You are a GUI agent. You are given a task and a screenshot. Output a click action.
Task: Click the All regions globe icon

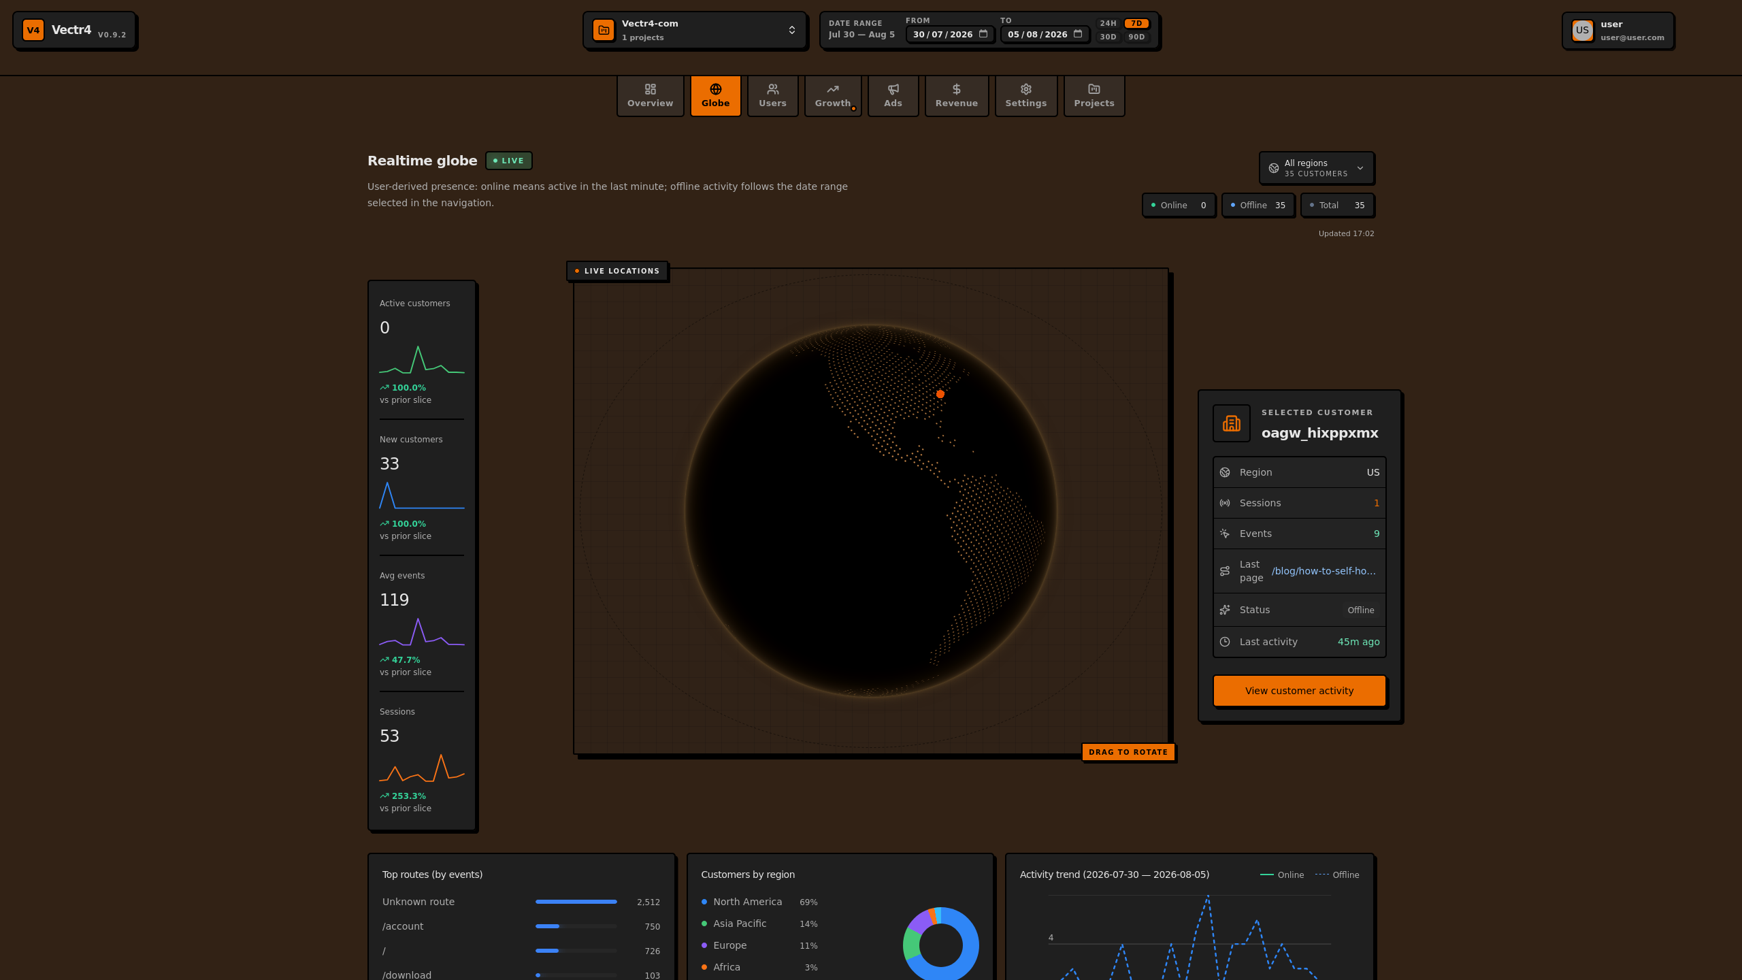pos(1274,168)
